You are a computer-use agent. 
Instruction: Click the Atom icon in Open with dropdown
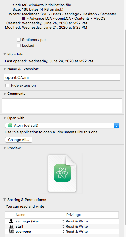[10, 125]
